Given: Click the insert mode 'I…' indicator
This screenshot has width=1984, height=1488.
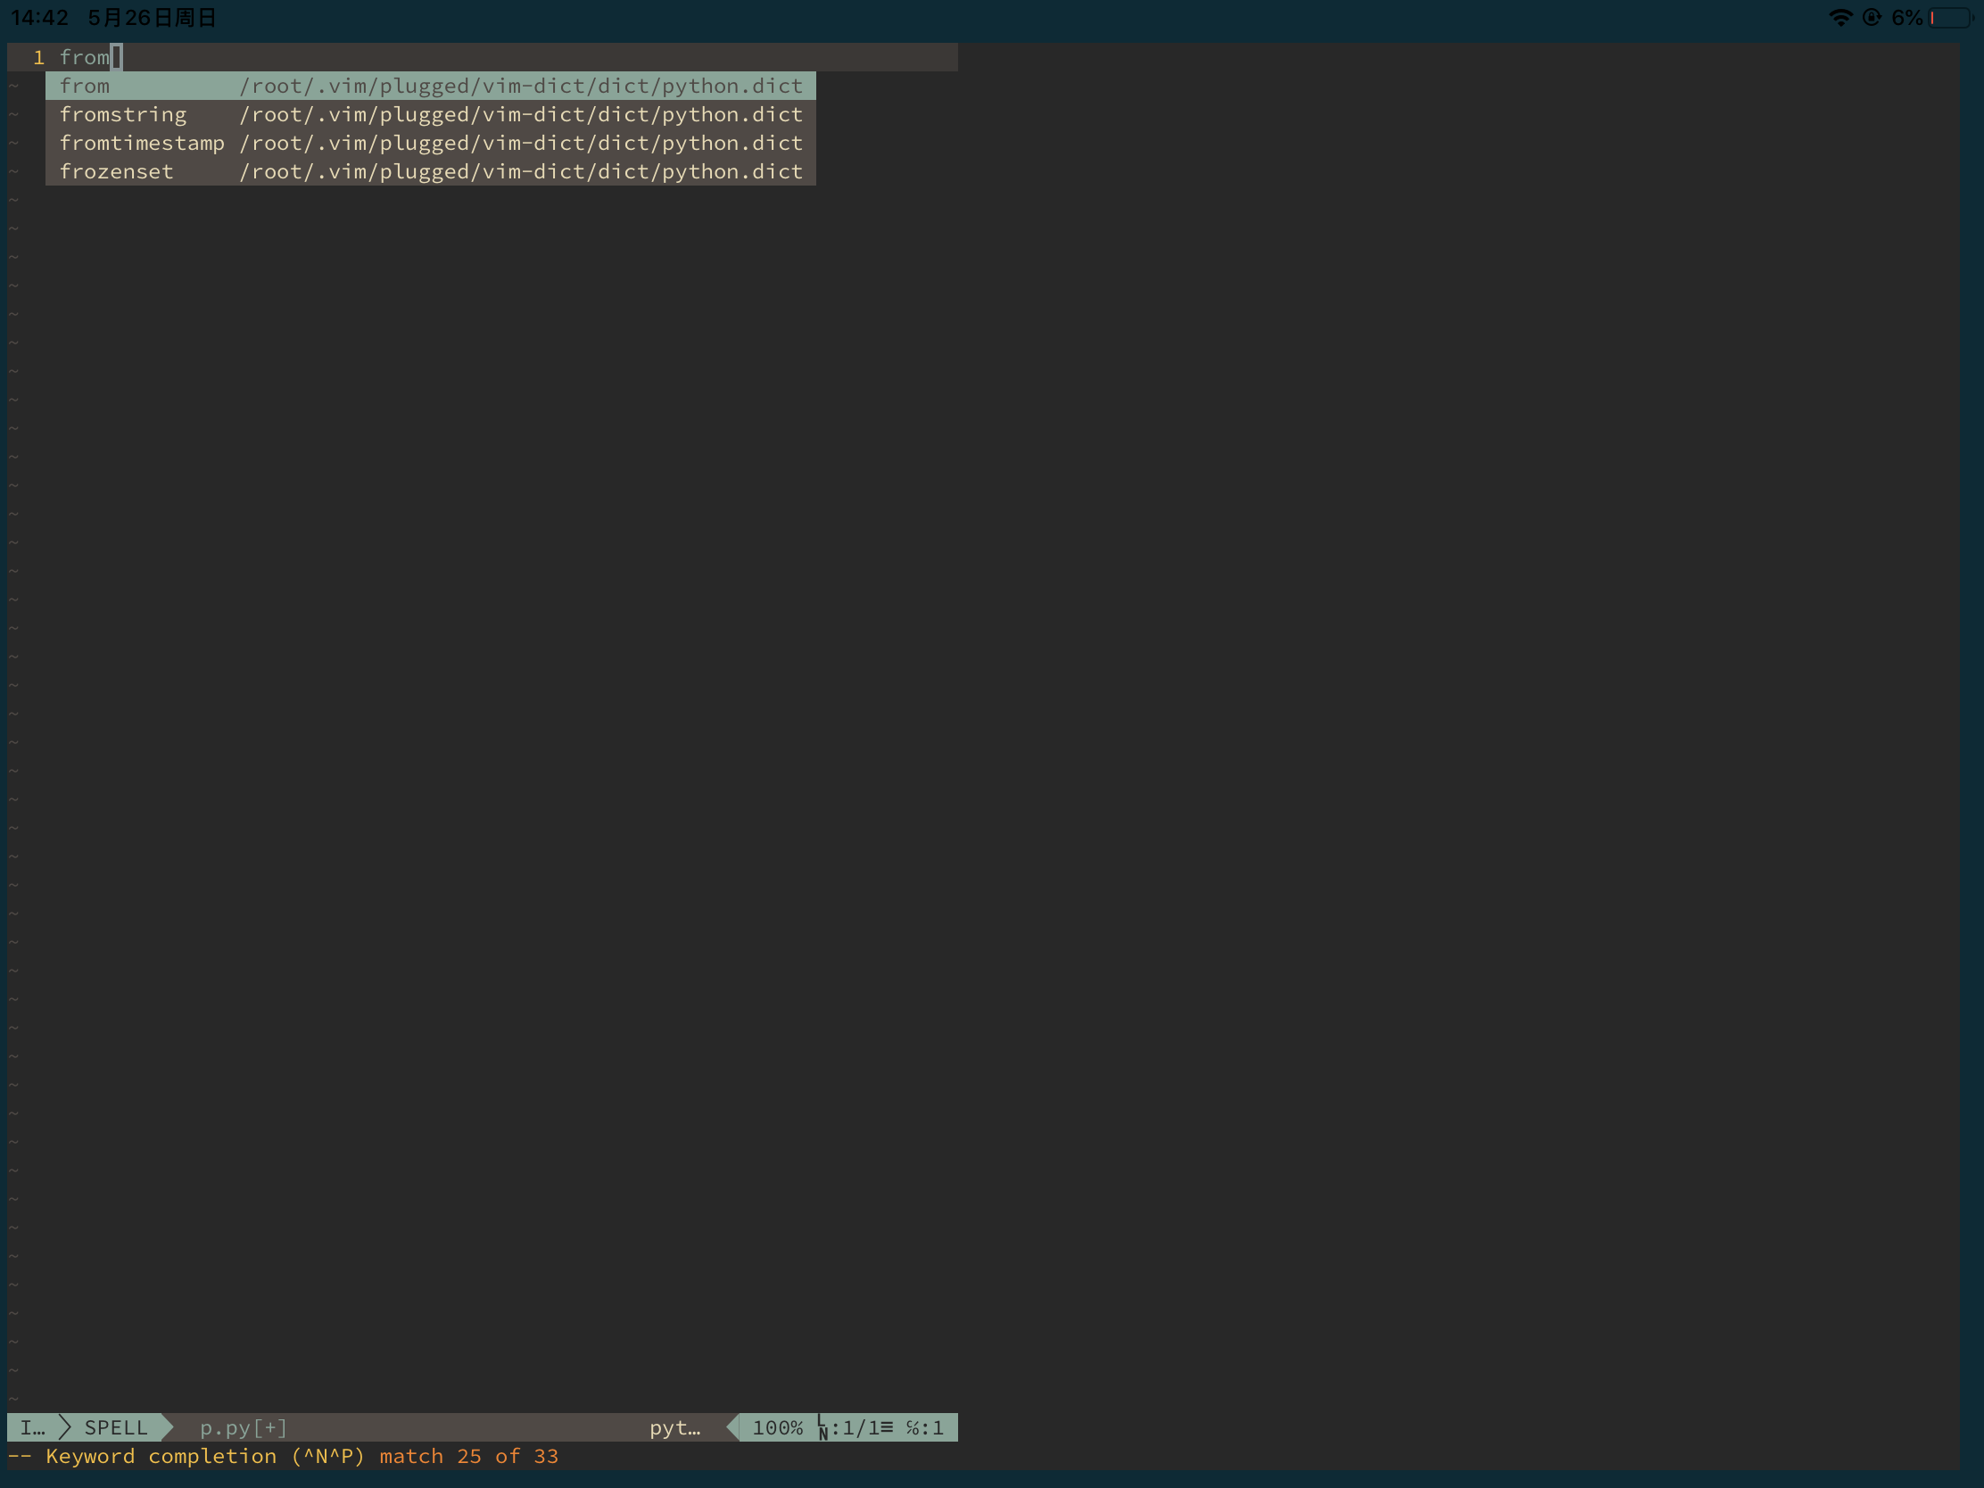Looking at the screenshot, I should pos(32,1428).
